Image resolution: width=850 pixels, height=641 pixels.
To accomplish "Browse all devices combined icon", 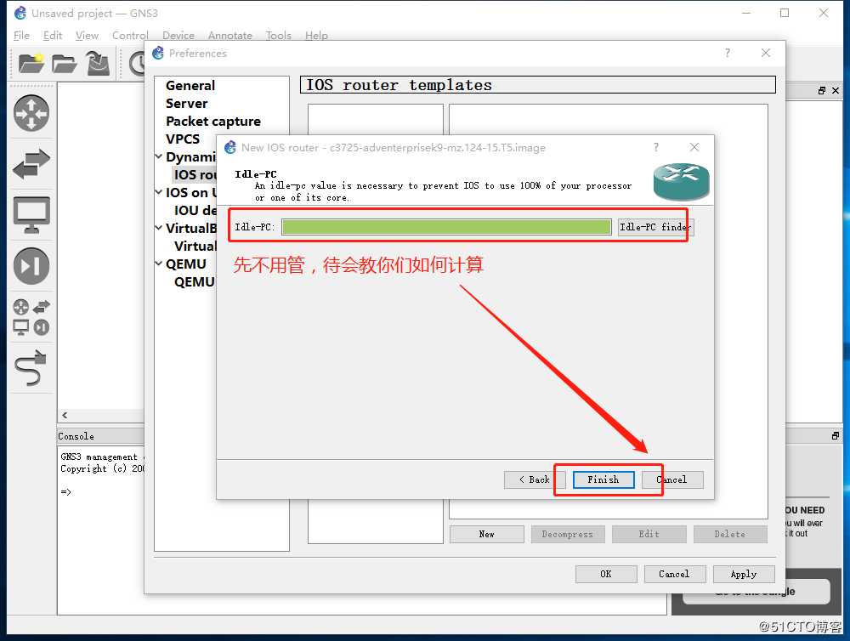I will (31, 317).
